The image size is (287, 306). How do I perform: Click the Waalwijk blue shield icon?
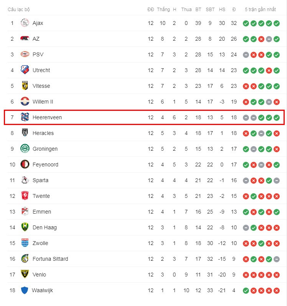[25, 290]
